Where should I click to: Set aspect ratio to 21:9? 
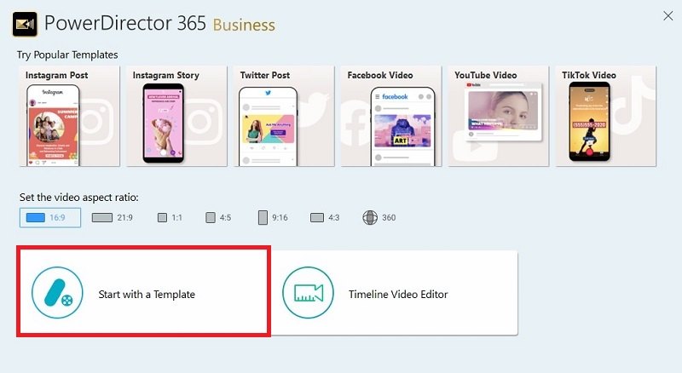click(113, 217)
